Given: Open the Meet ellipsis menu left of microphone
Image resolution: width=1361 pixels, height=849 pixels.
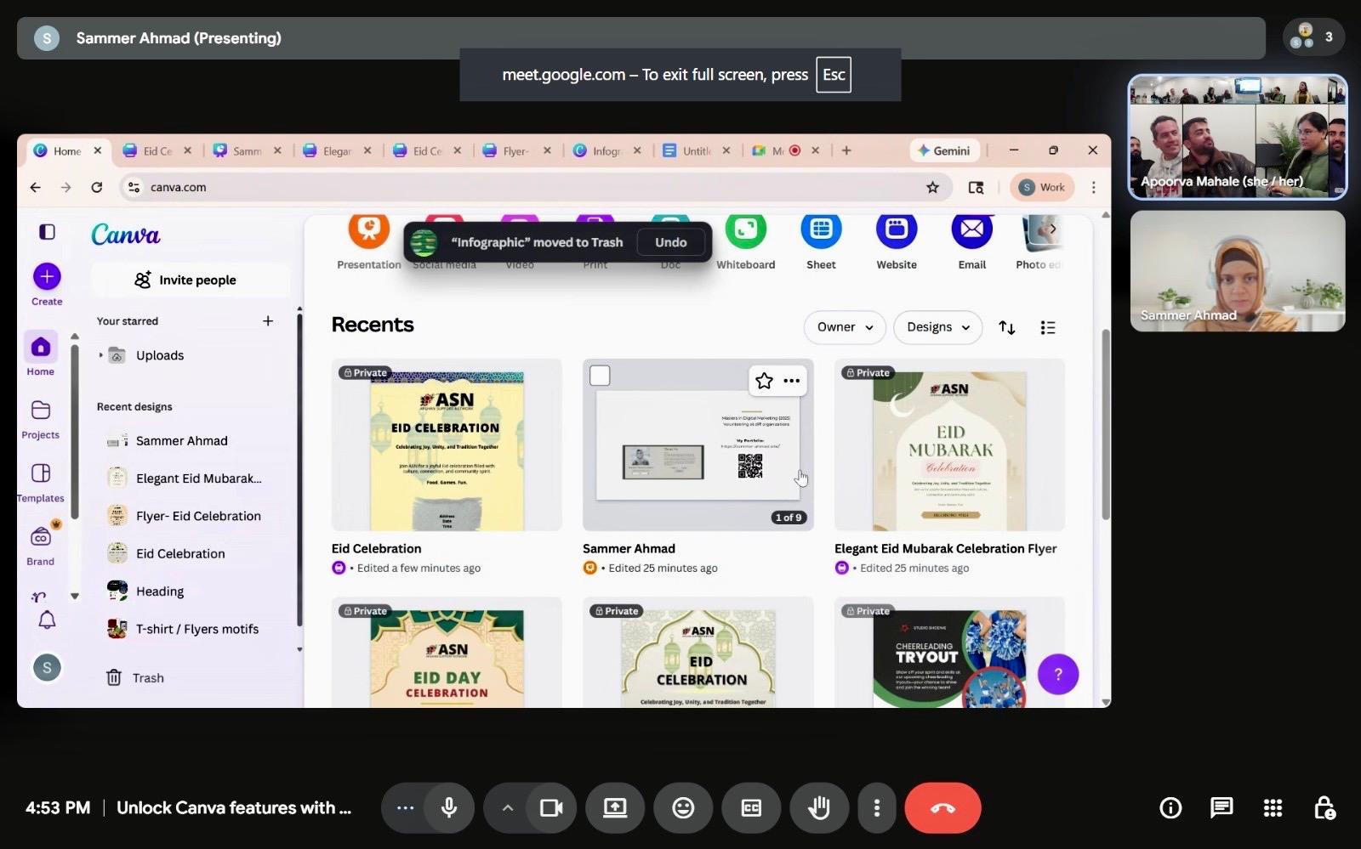Looking at the screenshot, I should click(x=405, y=807).
